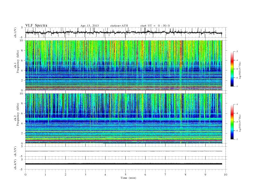The image size is (254, 196).
Task: Click time axis tick label "5"
Action: pyautogui.click(x=125, y=175)
